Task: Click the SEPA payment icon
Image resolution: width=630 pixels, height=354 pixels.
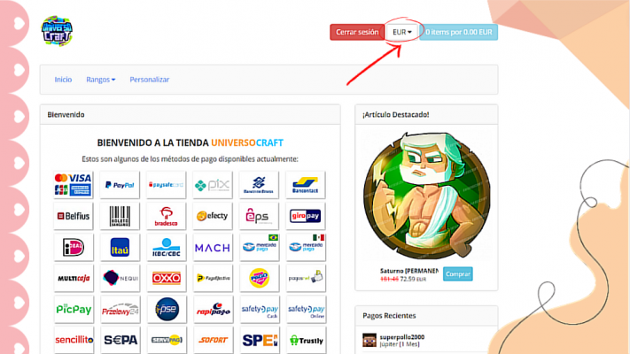Action: [120, 341]
